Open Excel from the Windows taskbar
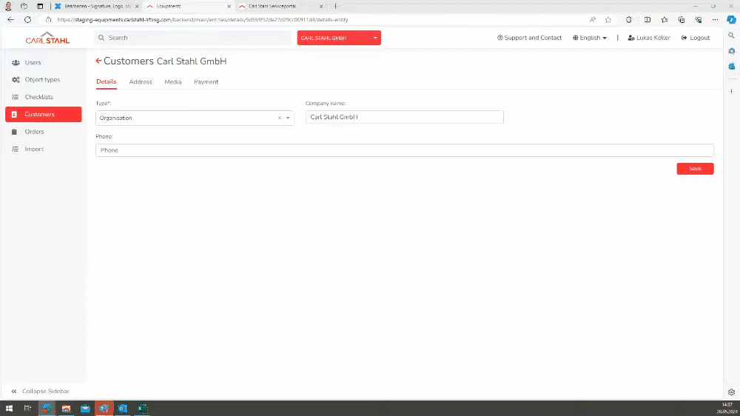The width and height of the screenshot is (740, 416). click(142, 408)
